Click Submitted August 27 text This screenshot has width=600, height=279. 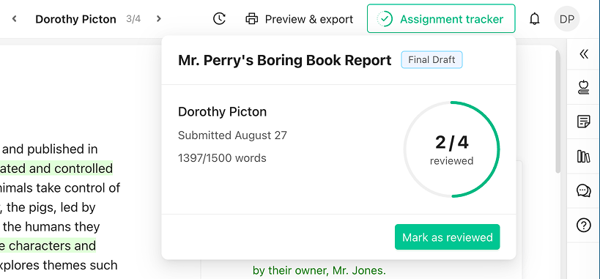coord(232,135)
